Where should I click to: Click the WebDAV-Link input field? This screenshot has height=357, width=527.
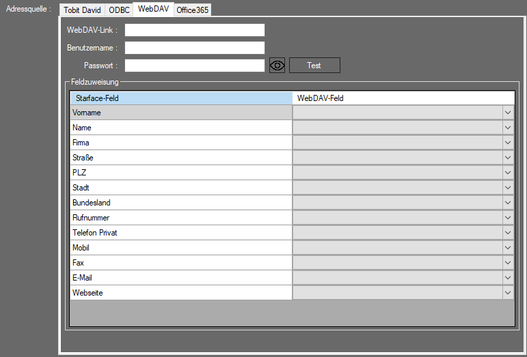tap(194, 30)
